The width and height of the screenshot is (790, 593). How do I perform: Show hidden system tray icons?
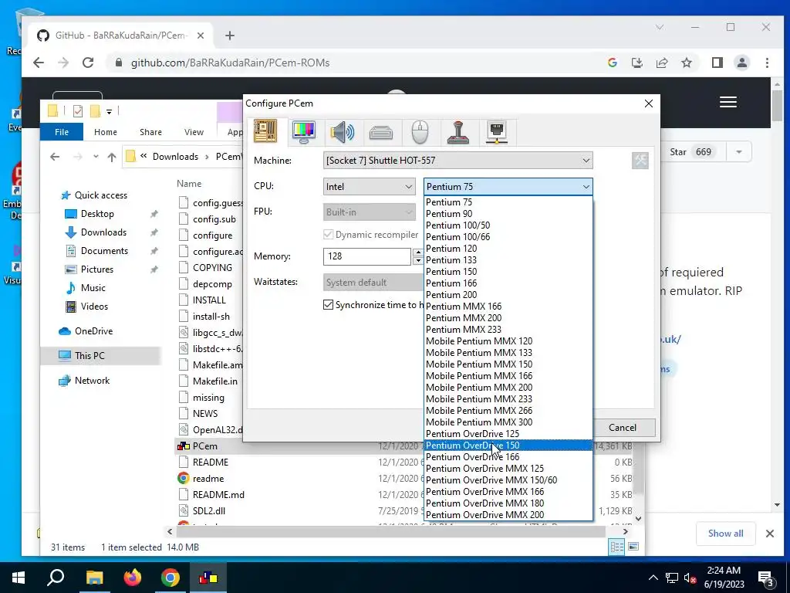653,578
